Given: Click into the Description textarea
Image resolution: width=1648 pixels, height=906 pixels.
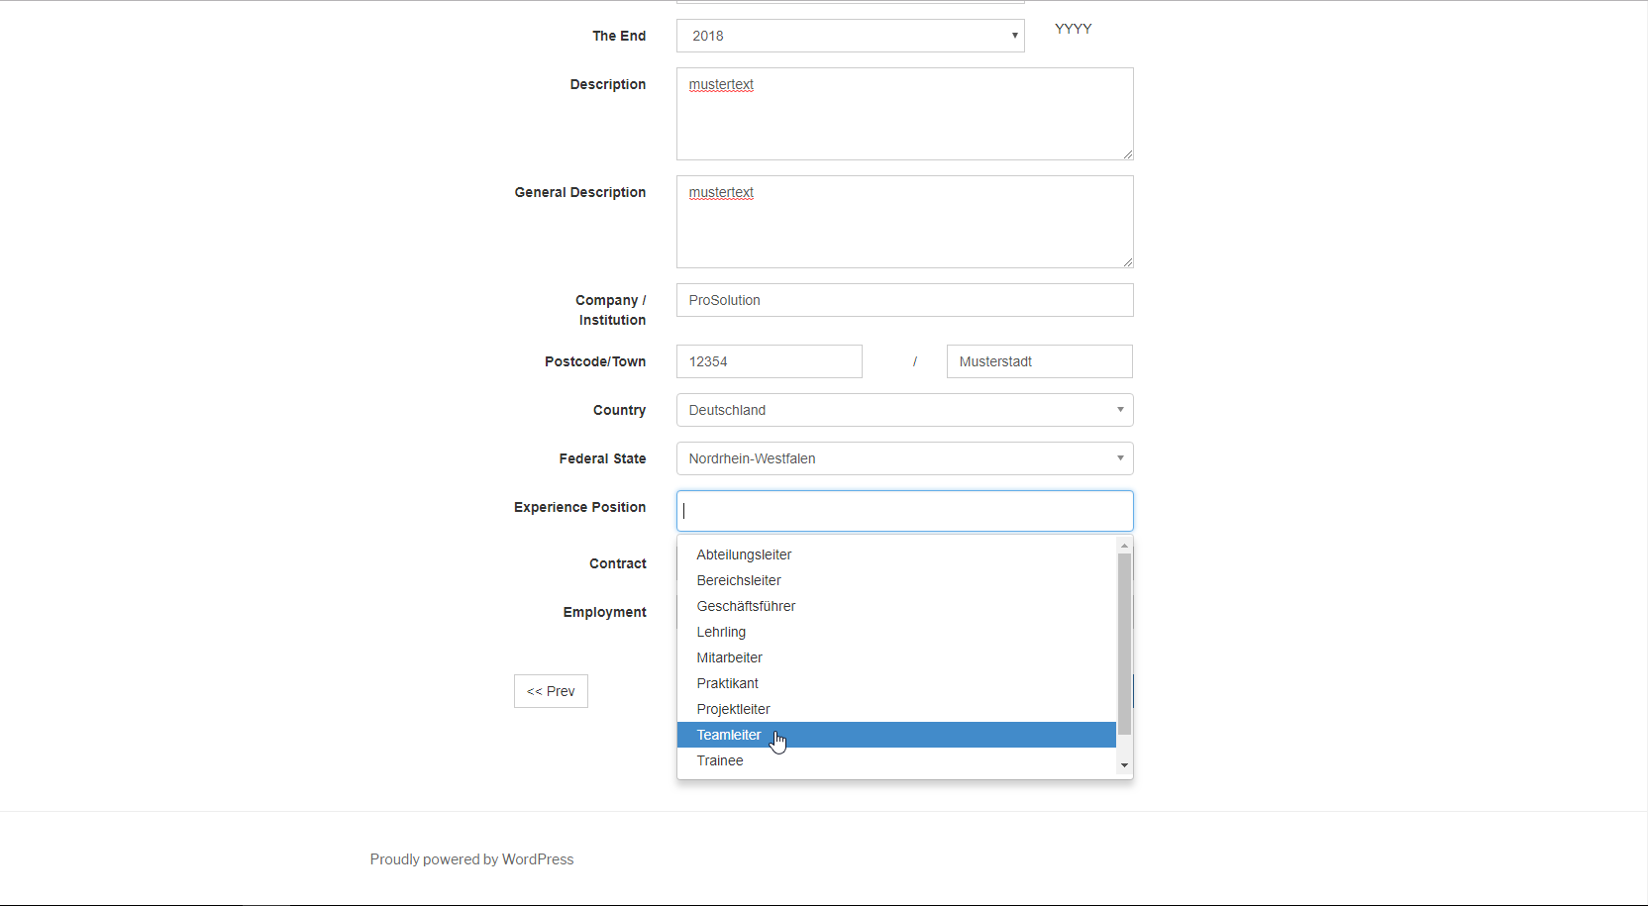Looking at the screenshot, I should coord(904,114).
